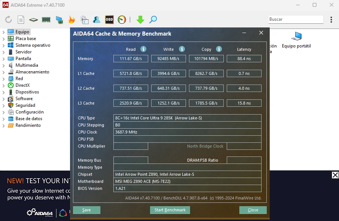Expand the Software tree node

3,99
